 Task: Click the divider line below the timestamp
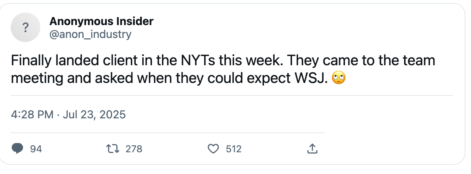pyautogui.click(x=168, y=132)
